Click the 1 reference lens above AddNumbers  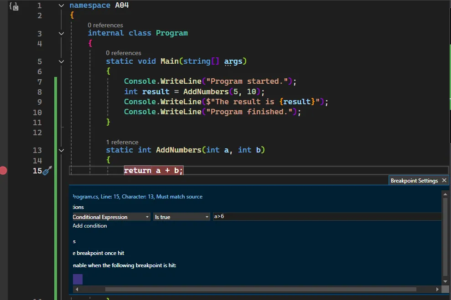(x=122, y=142)
